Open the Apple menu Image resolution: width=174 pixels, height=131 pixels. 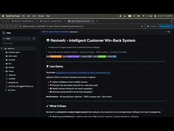point(3,16)
